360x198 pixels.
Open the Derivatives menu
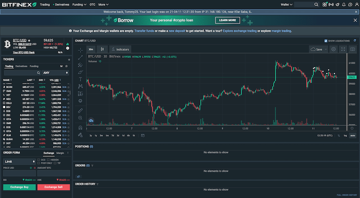pos(61,4)
